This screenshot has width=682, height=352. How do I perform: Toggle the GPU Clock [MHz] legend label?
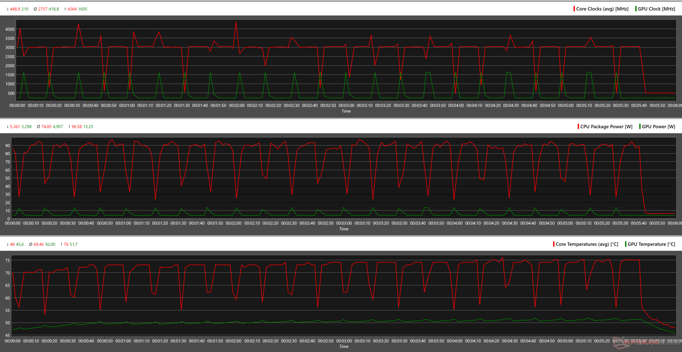coord(656,9)
